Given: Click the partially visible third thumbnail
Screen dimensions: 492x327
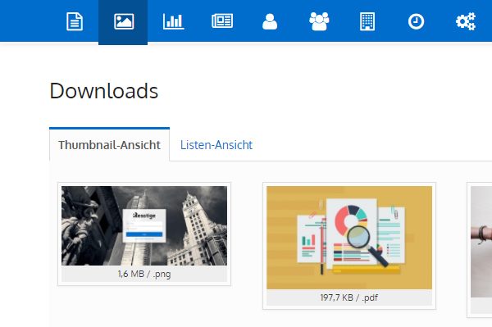Looking at the screenshot, I should point(481,242).
